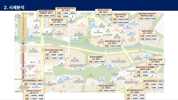Click the slide title 2. 시세분석
The height and width of the screenshot is (100, 178).
pyautogui.click(x=14, y=7)
